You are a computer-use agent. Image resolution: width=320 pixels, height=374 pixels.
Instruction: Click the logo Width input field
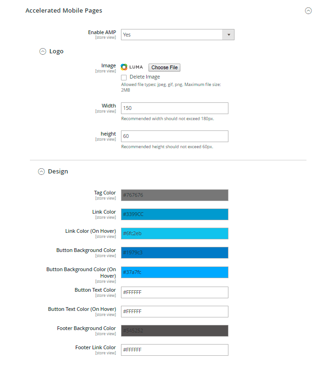[x=174, y=108]
